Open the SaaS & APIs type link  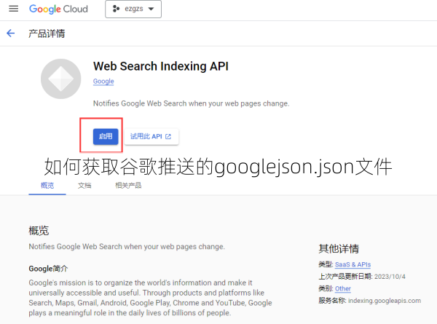(353, 264)
